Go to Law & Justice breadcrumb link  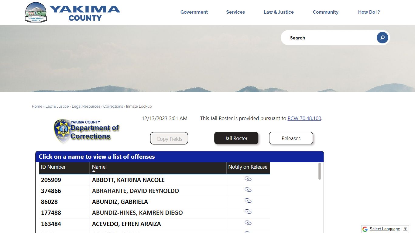coord(57,106)
